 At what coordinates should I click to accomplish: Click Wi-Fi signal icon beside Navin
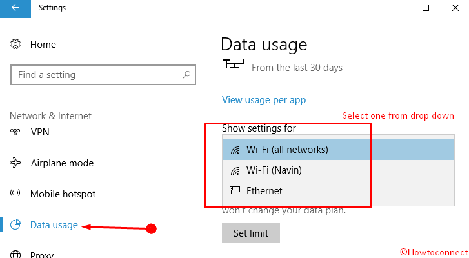[x=235, y=171]
